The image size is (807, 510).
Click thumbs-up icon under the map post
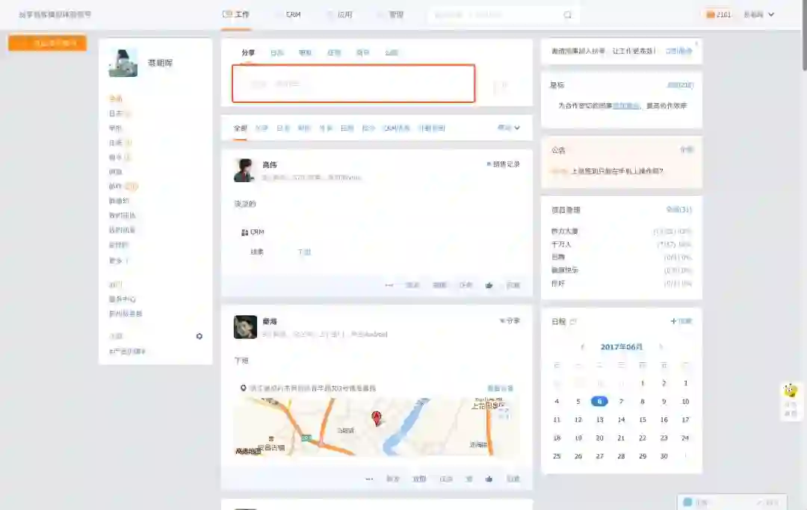coord(489,479)
